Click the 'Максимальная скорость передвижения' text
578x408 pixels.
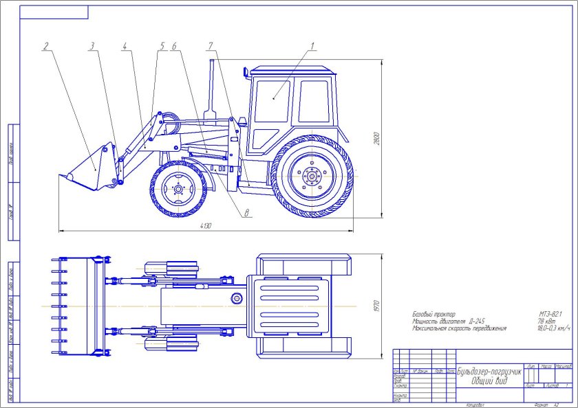click(459, 328)
